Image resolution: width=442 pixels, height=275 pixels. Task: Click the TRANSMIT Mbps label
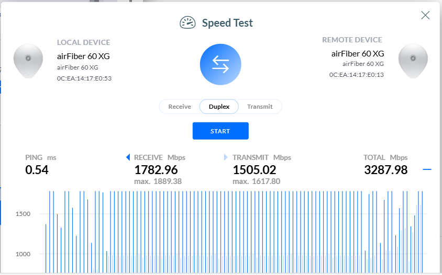pyautogui.click(x=262, y=157)
